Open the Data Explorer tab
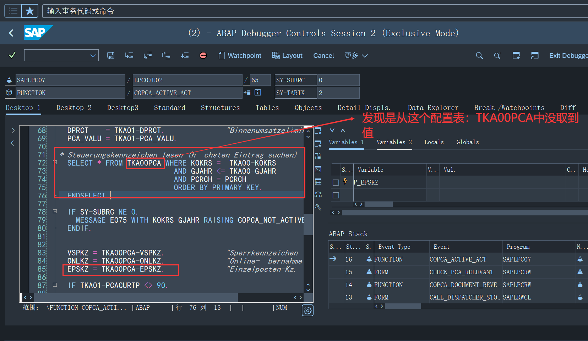588x341 pixels. (x=433, y=108)
